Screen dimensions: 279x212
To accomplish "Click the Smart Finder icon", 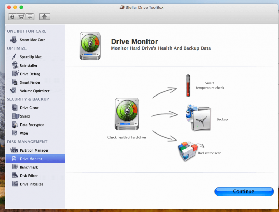I will pyautogui.click(x=15, y=82).
